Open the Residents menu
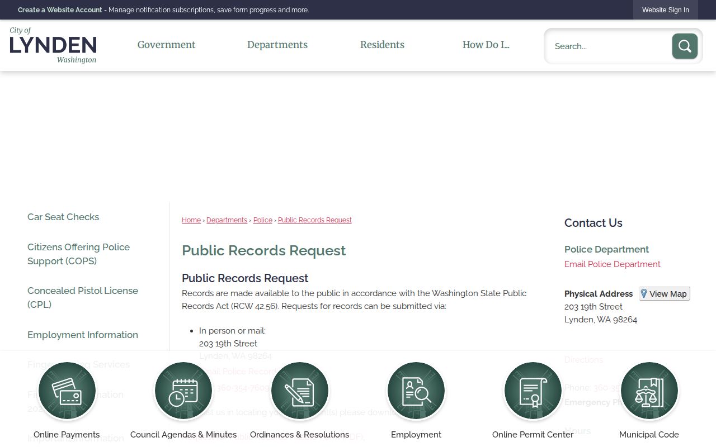The image size is (716, 447). tap(382, 45)
